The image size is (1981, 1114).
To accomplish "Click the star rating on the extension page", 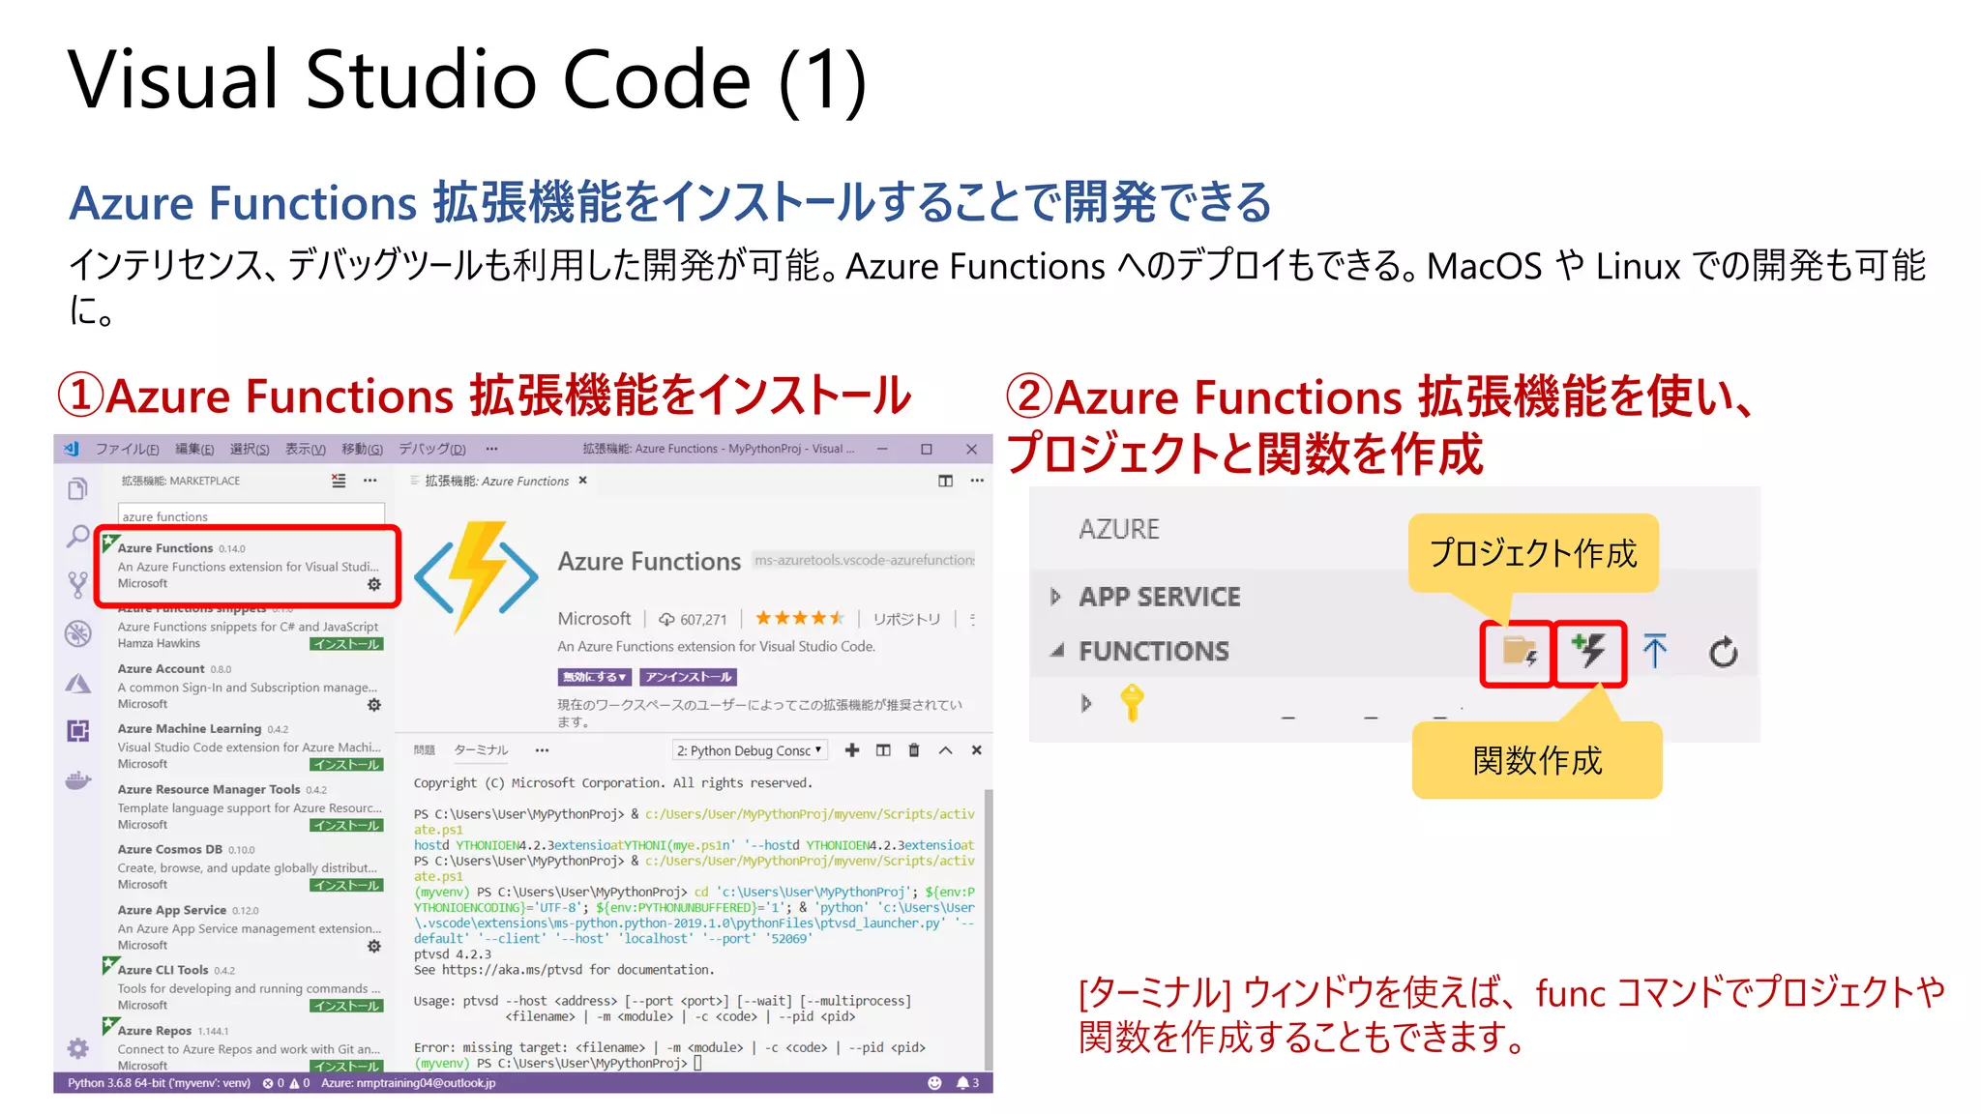I will (800, 618).
